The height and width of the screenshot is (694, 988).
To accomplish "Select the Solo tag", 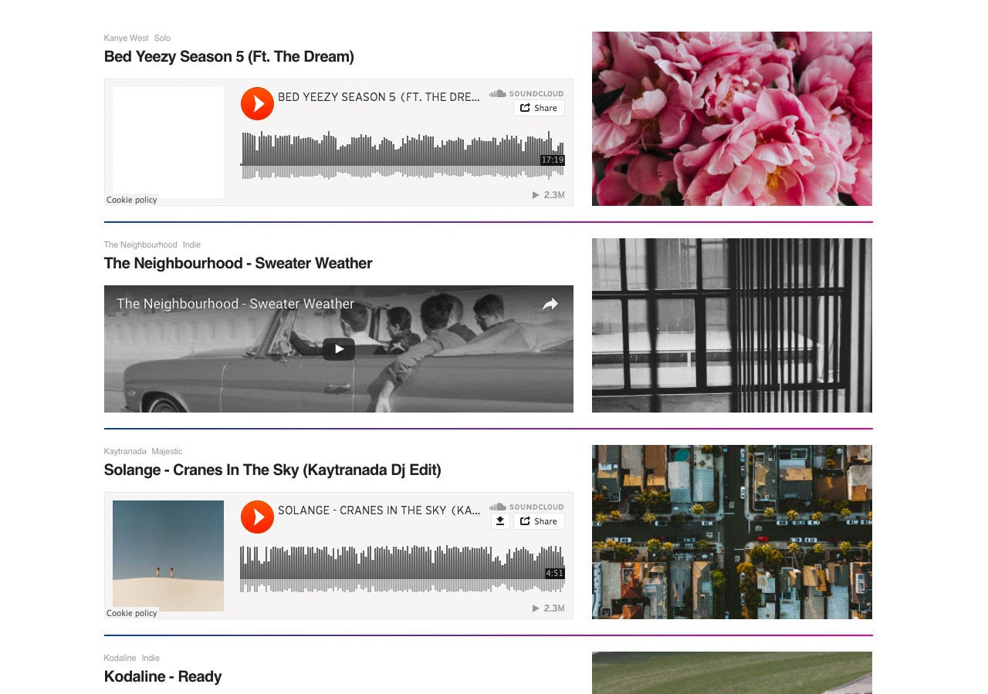I will (162, 38).
